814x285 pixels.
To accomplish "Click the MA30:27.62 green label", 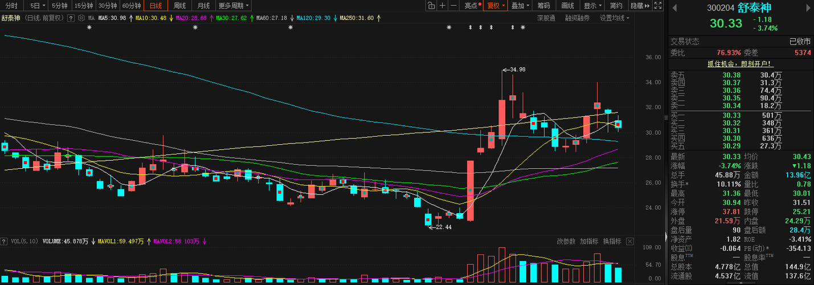I will click(x=231, y=18).
